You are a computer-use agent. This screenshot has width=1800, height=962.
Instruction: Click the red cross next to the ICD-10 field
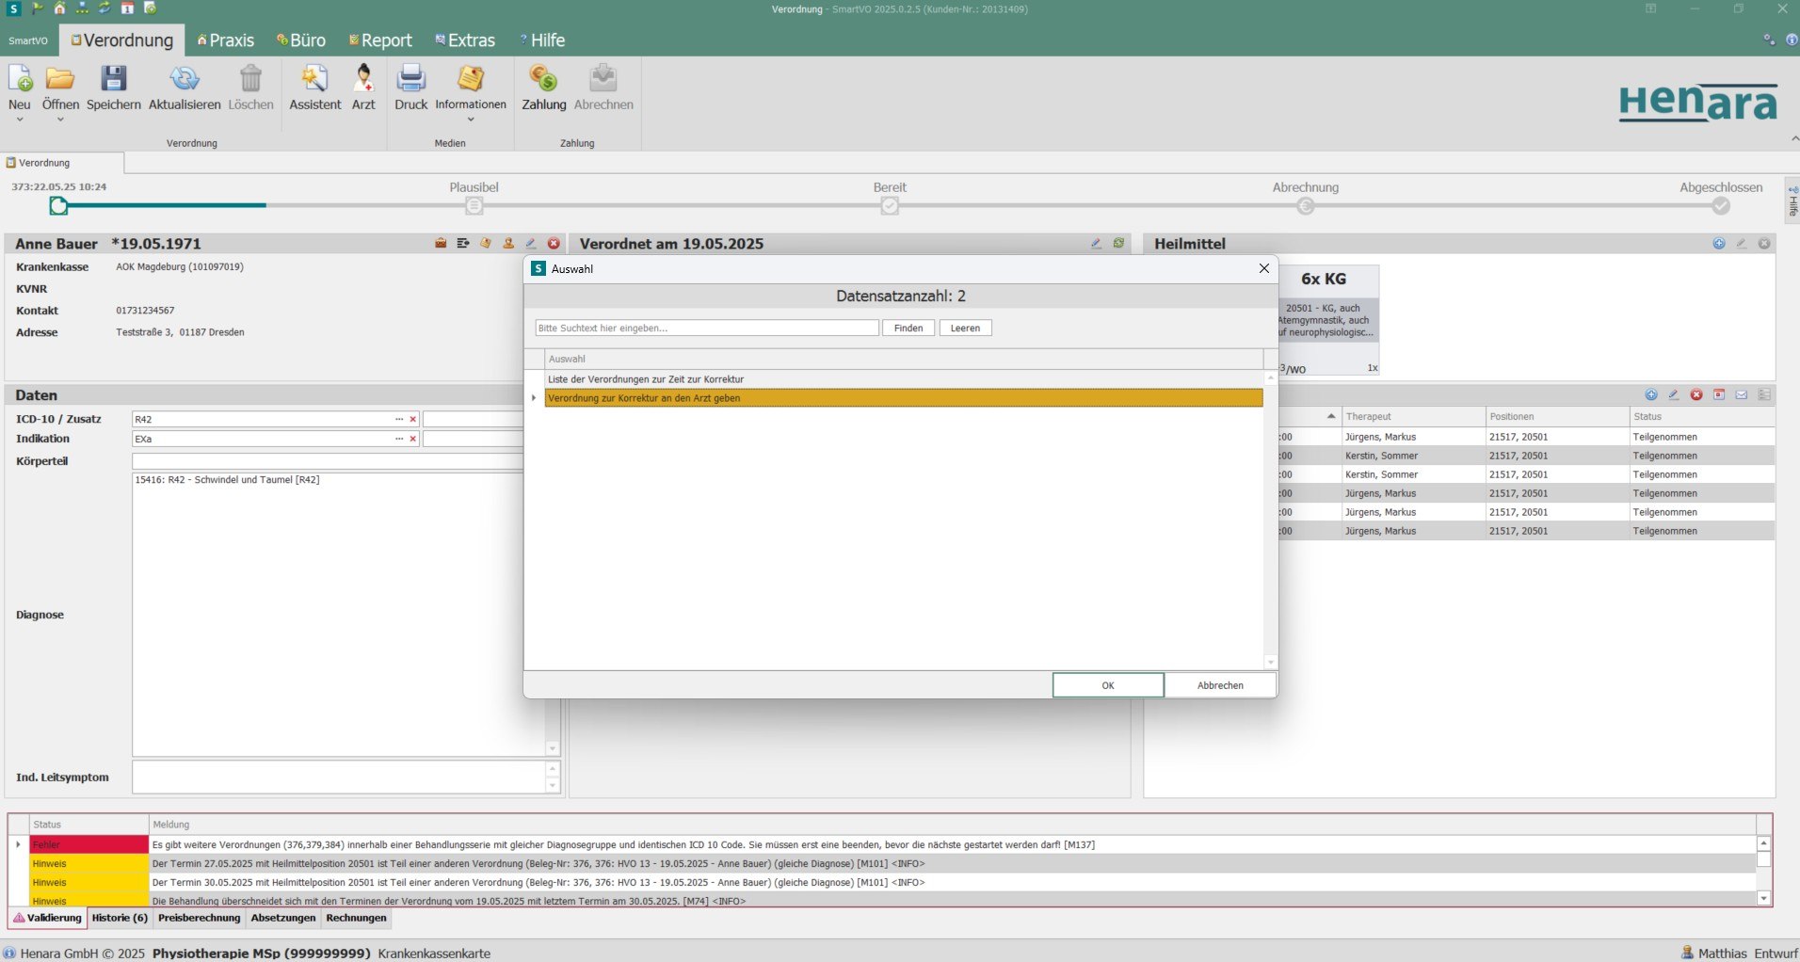pyautogui.click(x=412, y=419)
